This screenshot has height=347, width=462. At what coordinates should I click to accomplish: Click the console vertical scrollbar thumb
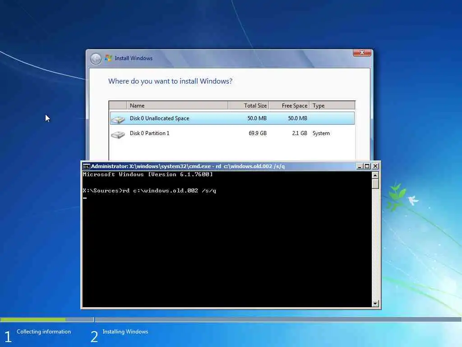pyautogui.click(x=375, y=183)
